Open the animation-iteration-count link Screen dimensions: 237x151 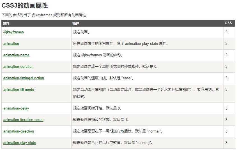(23, 120)
